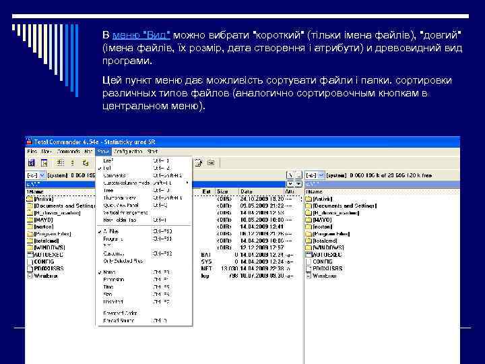
Task: Toggle Only Selected Files menu entry
Action: 144,261
